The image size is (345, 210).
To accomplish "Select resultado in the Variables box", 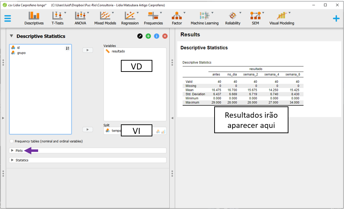I will (x=118, y=51).
